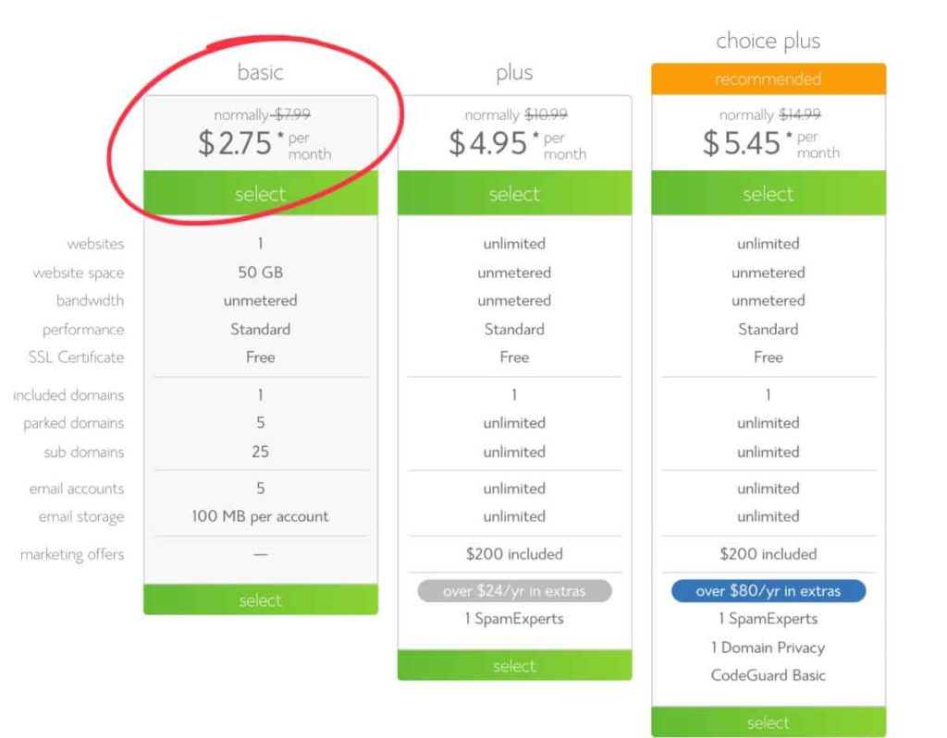Click the "marketing offers" row label

(72, 554)
